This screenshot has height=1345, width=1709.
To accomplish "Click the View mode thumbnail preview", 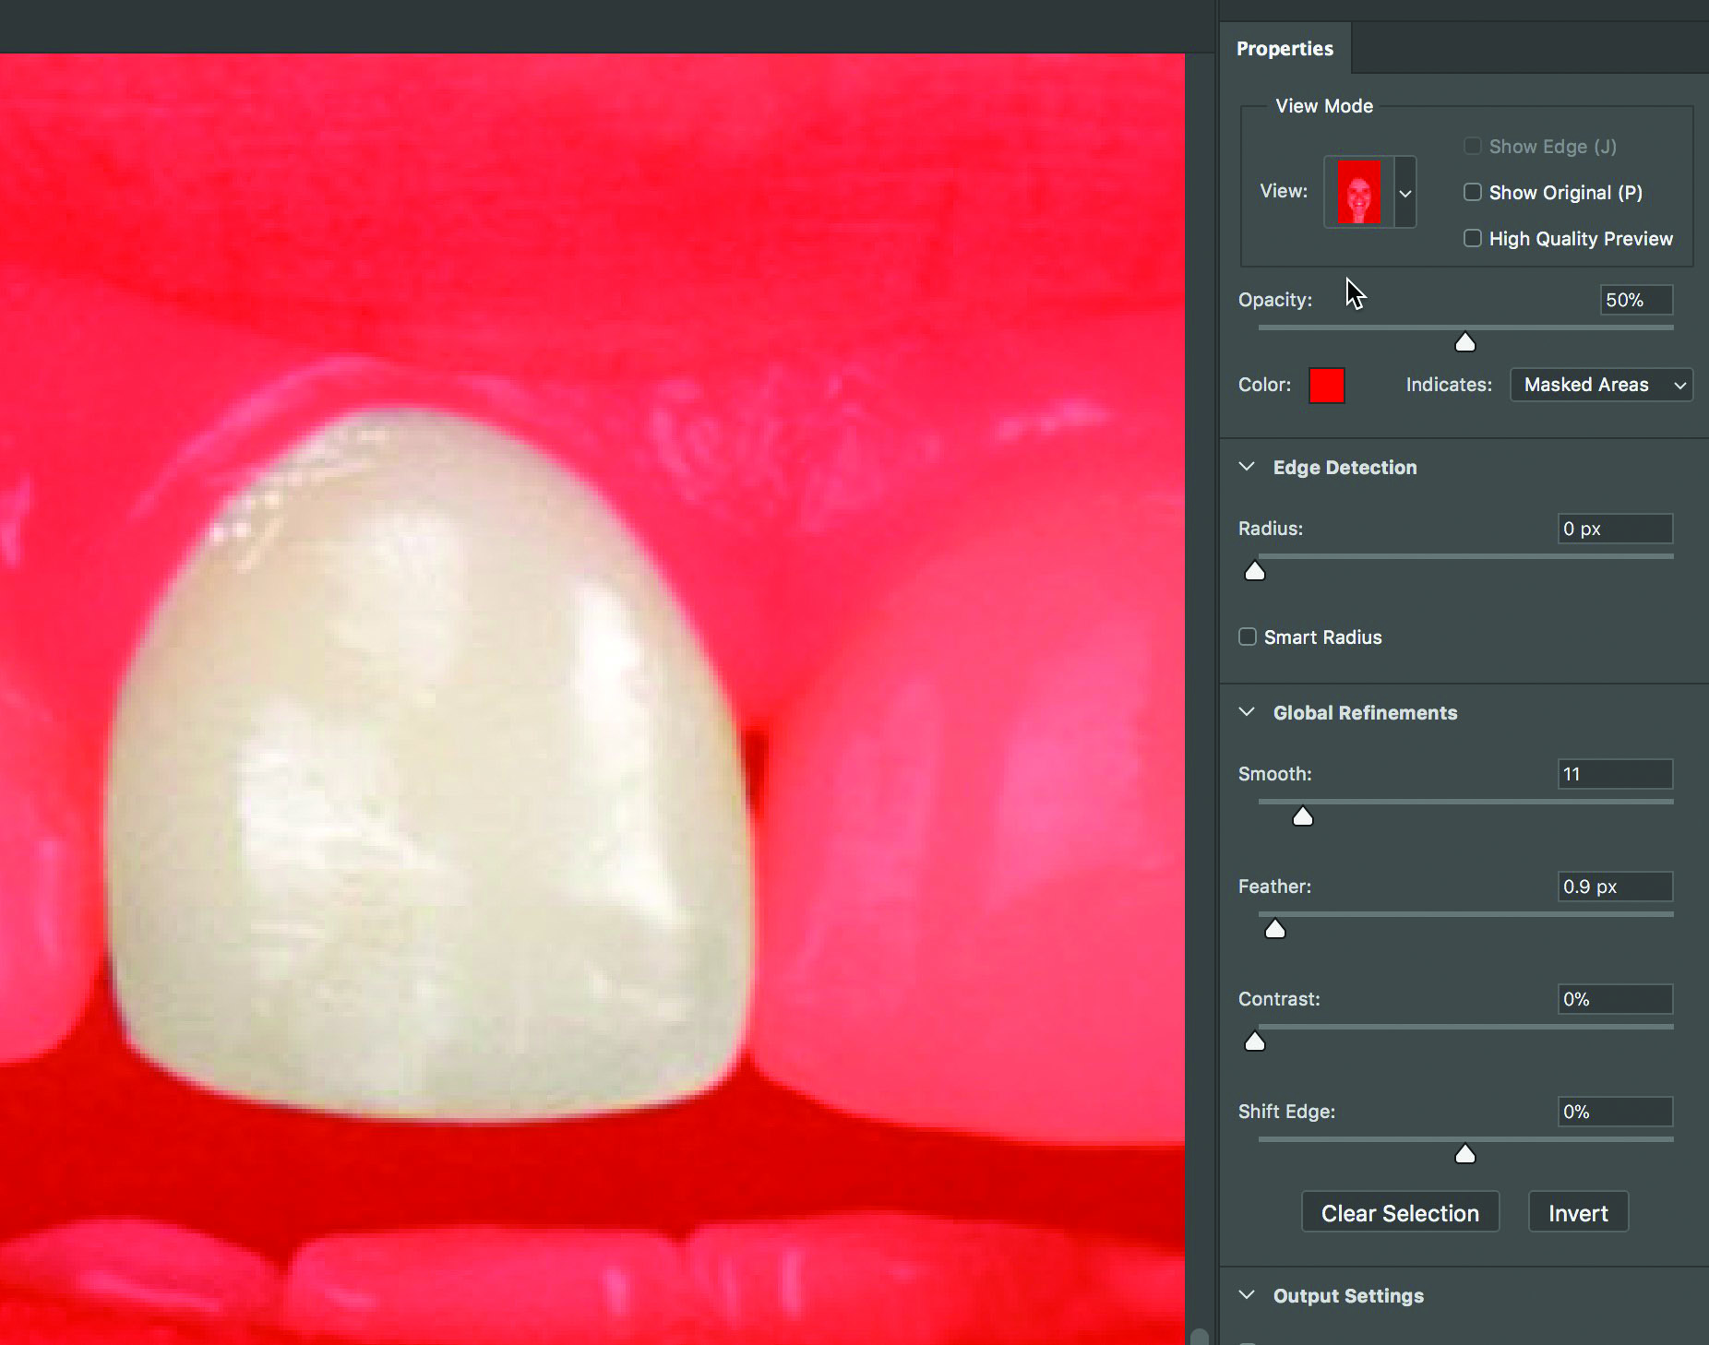I will click(1358, 192).
